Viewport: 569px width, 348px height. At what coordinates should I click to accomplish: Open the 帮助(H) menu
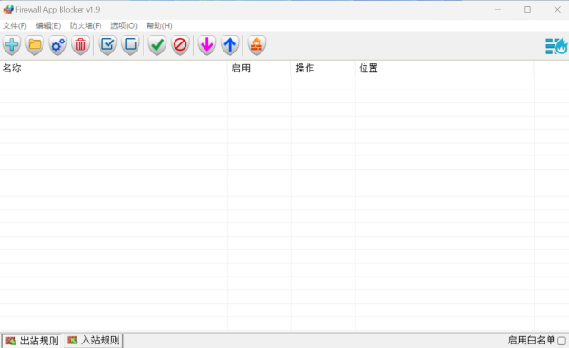[159, 25]
